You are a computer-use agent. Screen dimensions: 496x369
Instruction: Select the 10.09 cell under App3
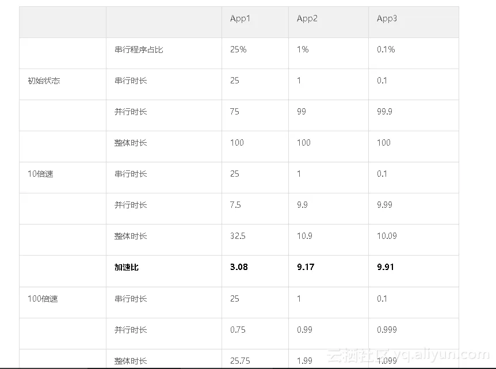coord(387,236)
